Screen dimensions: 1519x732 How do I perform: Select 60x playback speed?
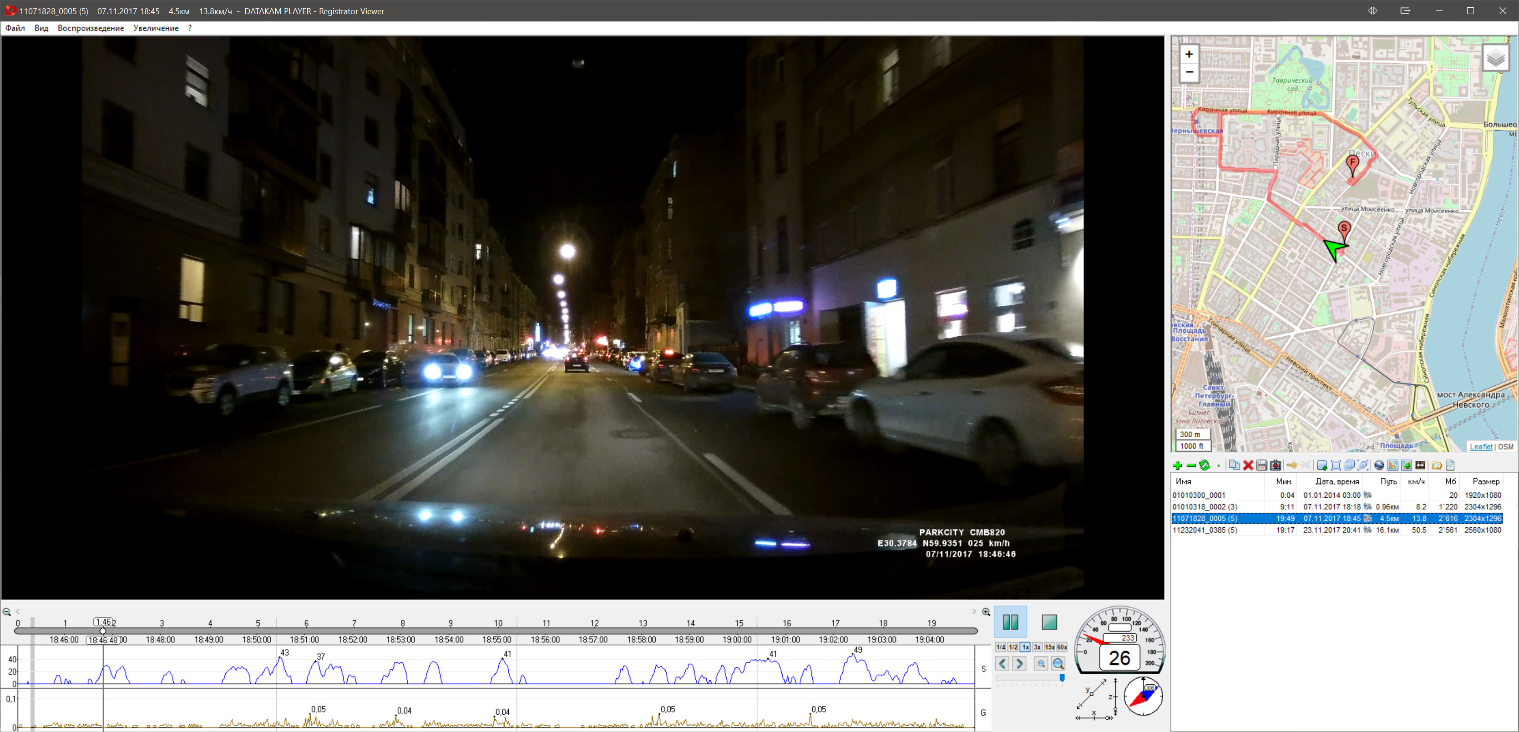pos(1062,647)
